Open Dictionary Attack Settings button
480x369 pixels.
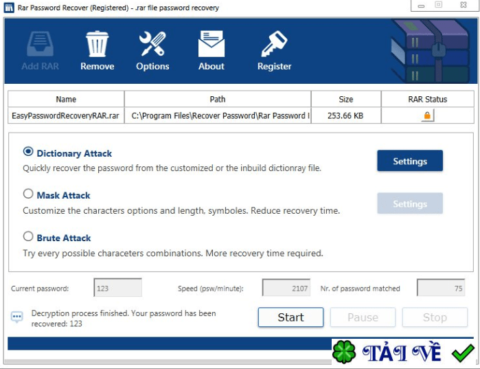coord(409,161)
